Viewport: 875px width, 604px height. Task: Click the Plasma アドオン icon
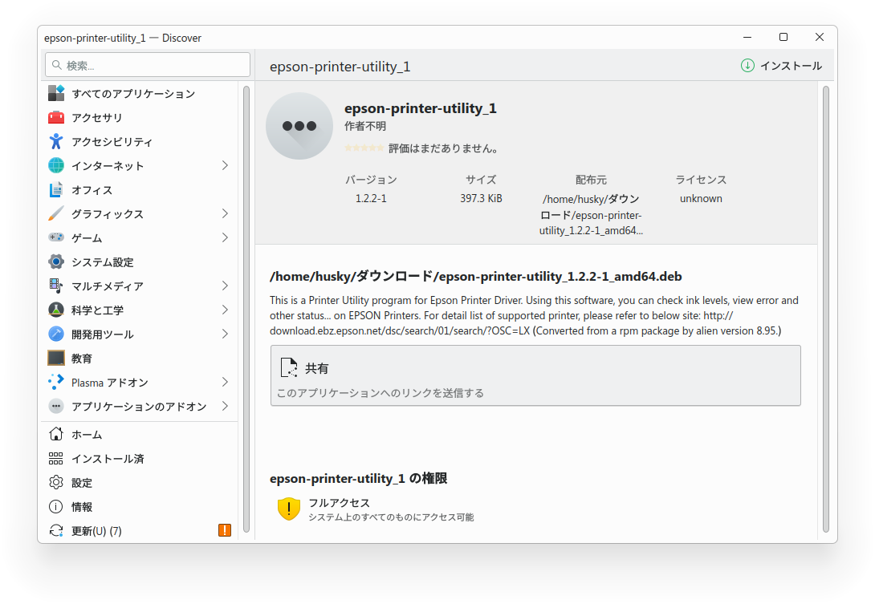[56, 382]
